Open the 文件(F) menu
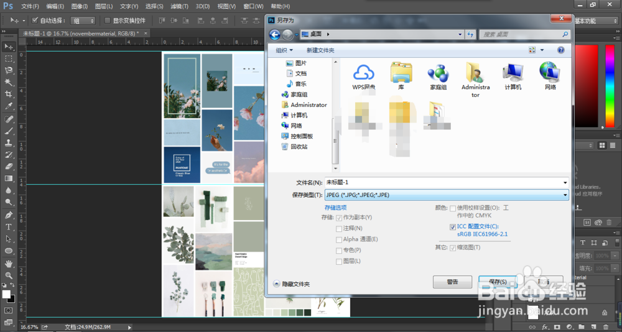 (30, 6)
